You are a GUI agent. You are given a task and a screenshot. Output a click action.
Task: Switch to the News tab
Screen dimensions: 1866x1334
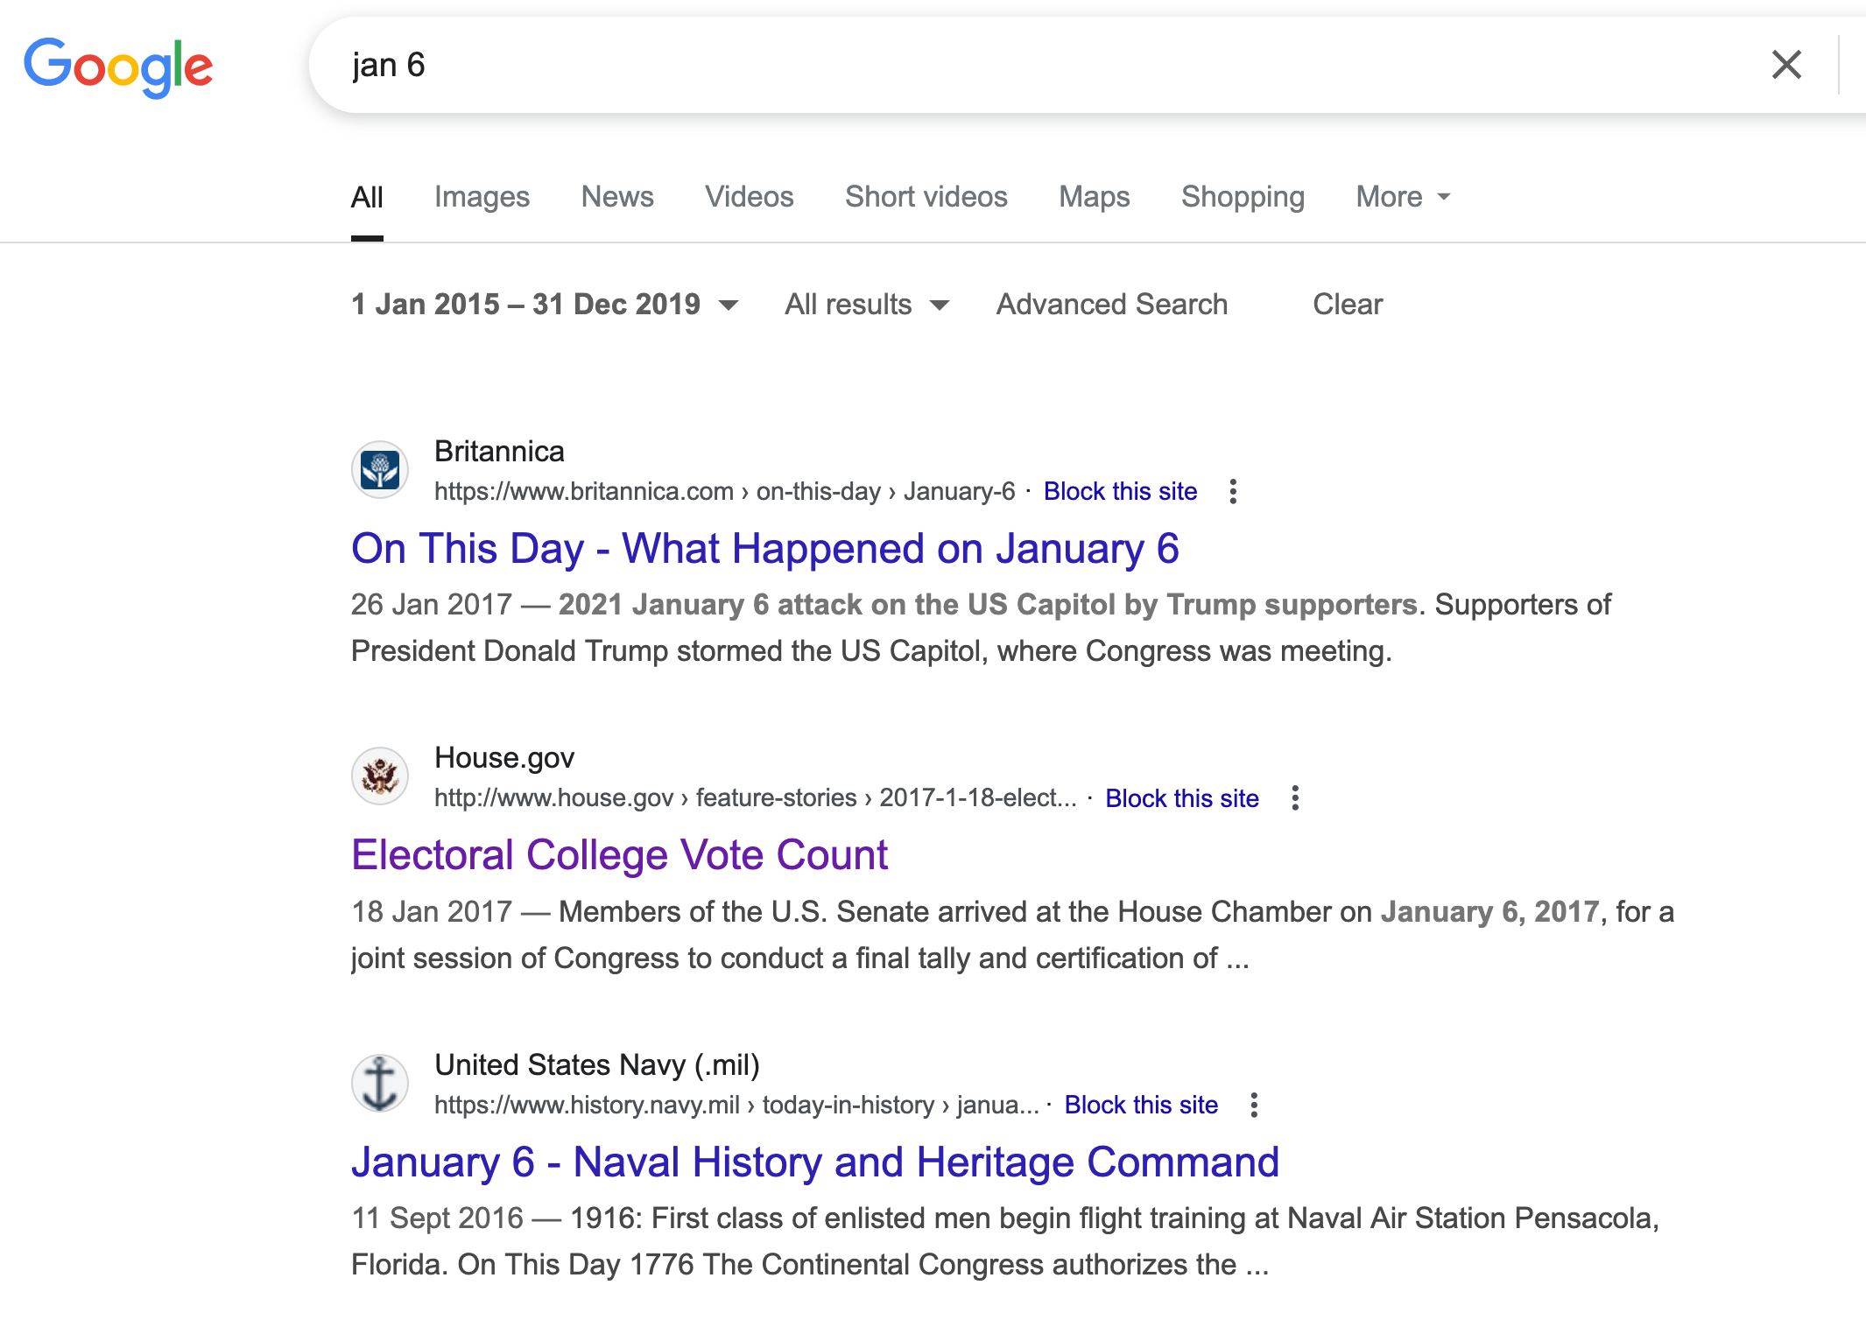[x=617, y=197]
